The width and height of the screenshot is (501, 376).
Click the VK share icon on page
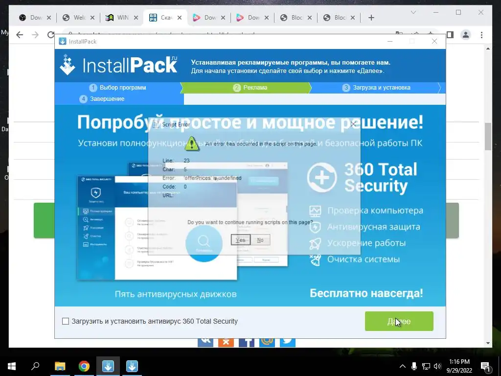click(x=205, y=343)
